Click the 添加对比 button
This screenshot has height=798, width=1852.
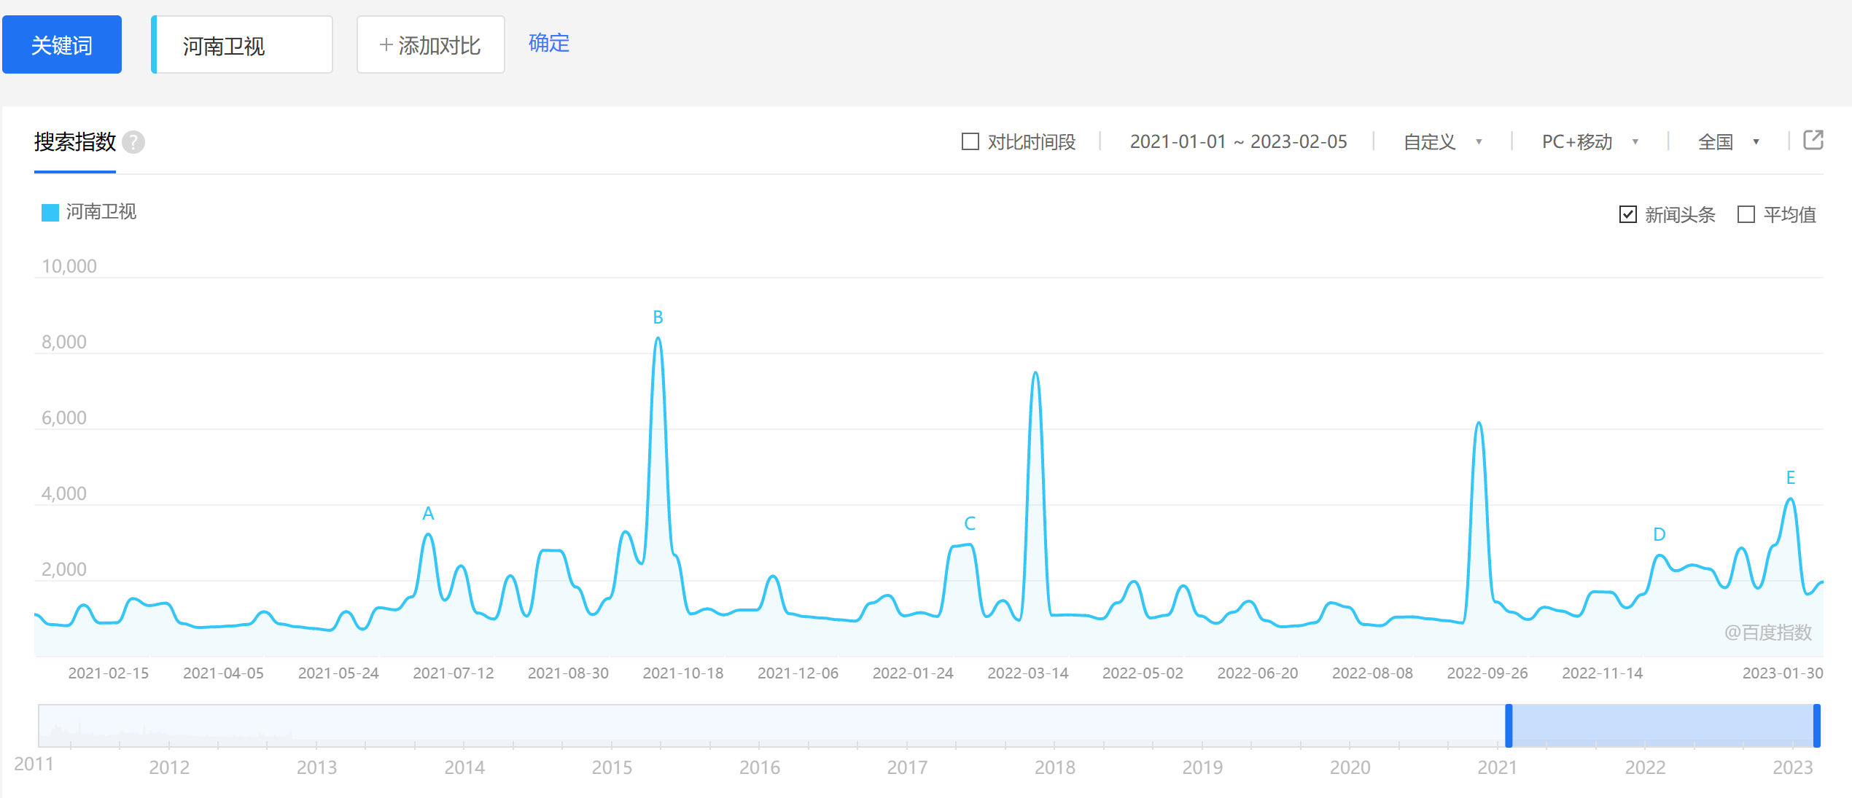pos(430,45)
